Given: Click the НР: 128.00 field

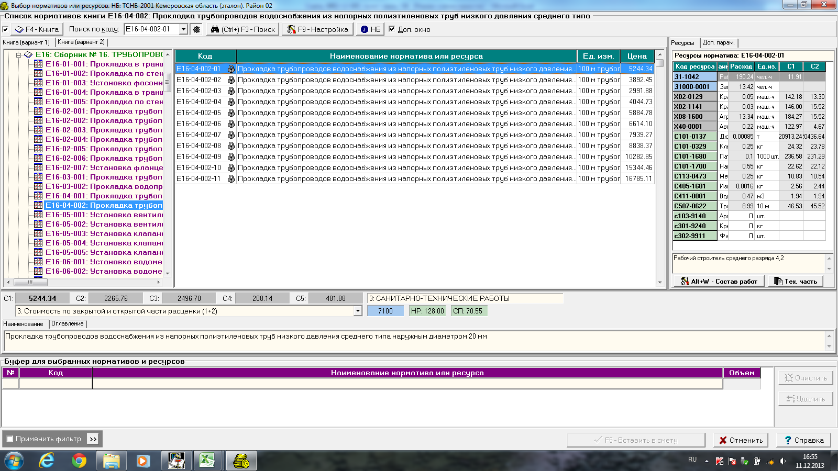Looking at the screenshot, I should [x=427, y=311].
